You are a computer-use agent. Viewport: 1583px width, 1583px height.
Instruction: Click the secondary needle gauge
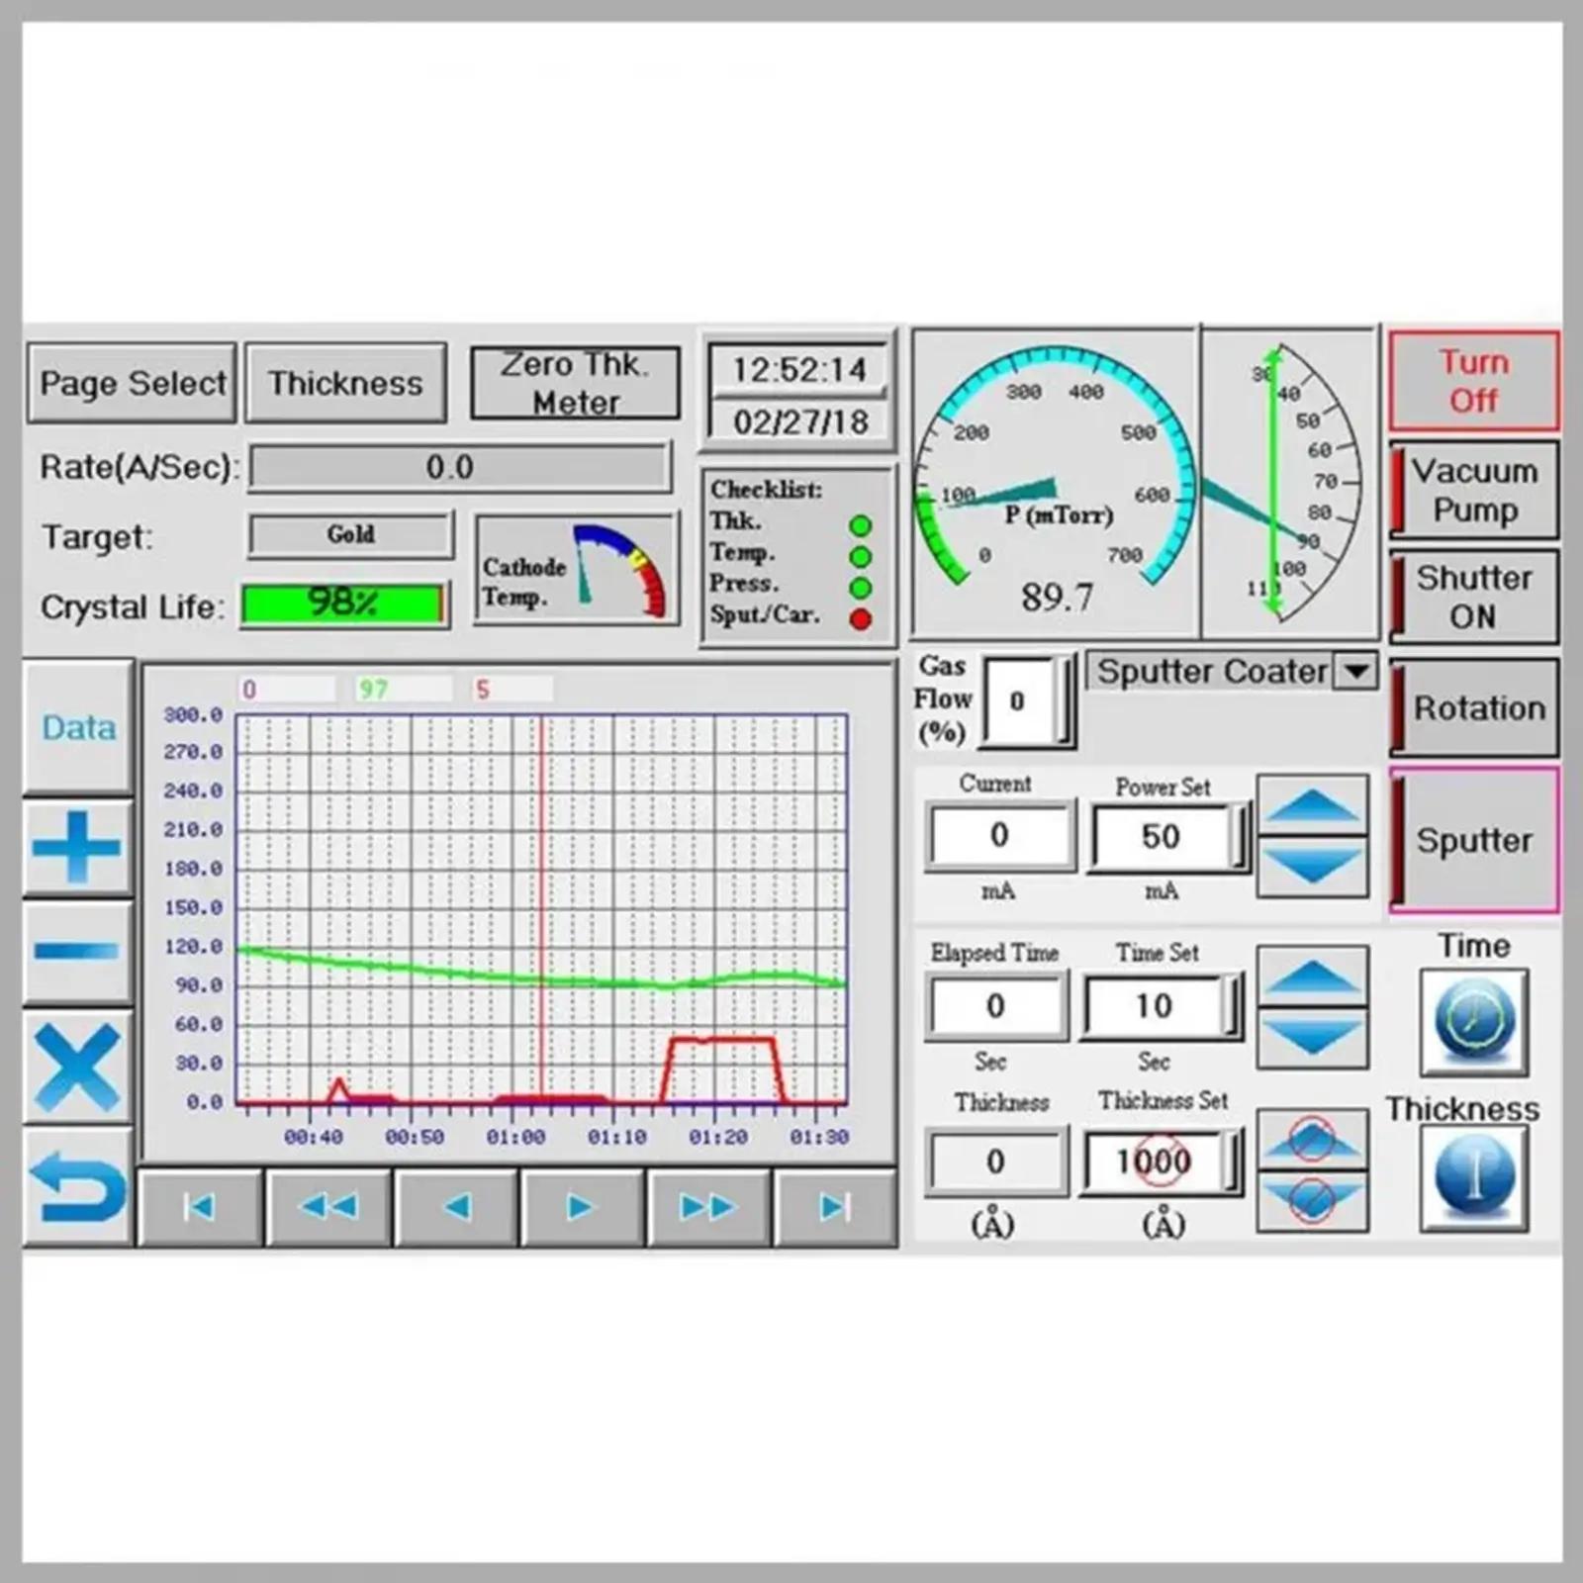pyautogui.click(x=1290, y=483)
